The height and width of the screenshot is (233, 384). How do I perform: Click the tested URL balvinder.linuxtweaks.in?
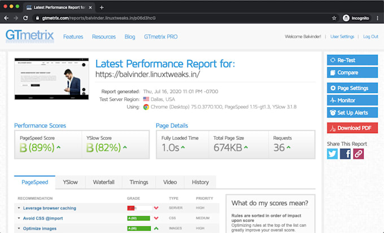[x=148, y=74]
